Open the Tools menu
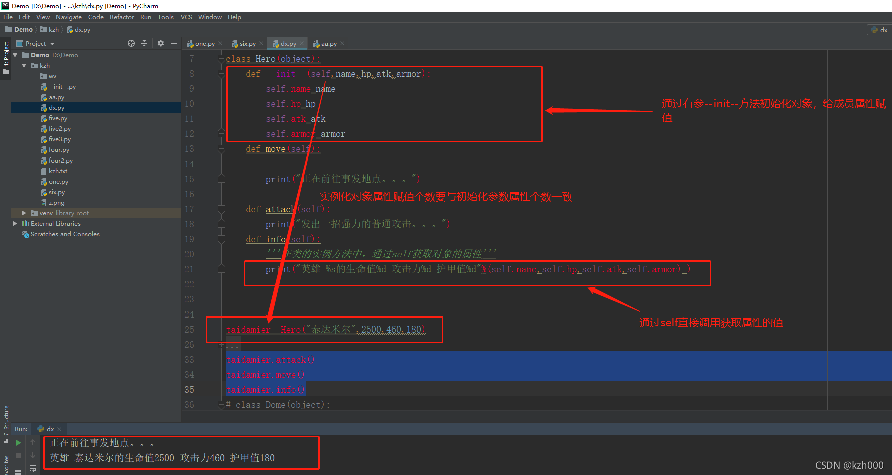This screenshot has height=475, width=892. tap(166, 17)
